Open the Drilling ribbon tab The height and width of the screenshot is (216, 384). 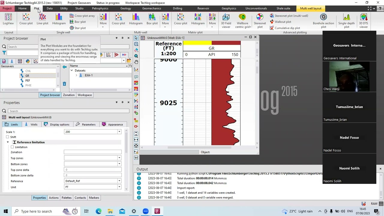[x=177, y=8]
